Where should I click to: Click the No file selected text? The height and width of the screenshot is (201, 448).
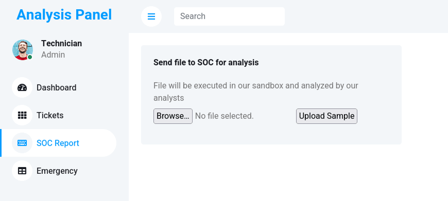coord(225,116)
